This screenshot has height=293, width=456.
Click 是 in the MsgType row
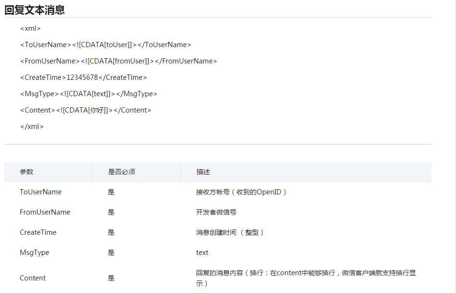coord(111,253)
